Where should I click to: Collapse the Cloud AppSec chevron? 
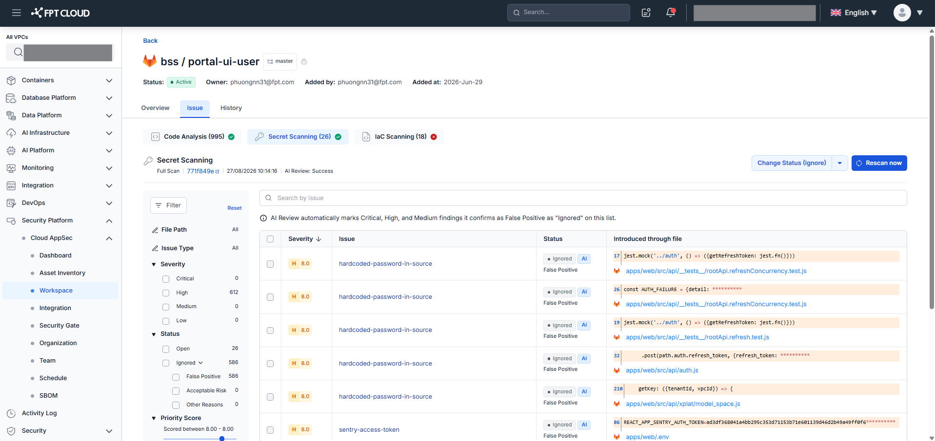109,238
